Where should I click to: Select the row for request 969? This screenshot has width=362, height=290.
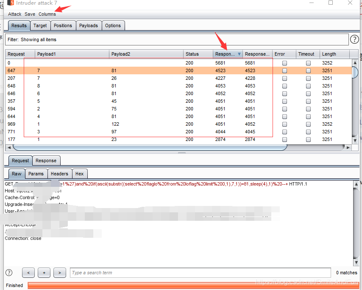178,124
